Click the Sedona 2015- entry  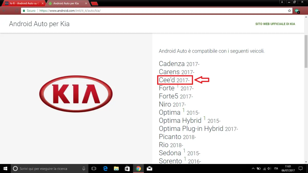coord(180,153)
